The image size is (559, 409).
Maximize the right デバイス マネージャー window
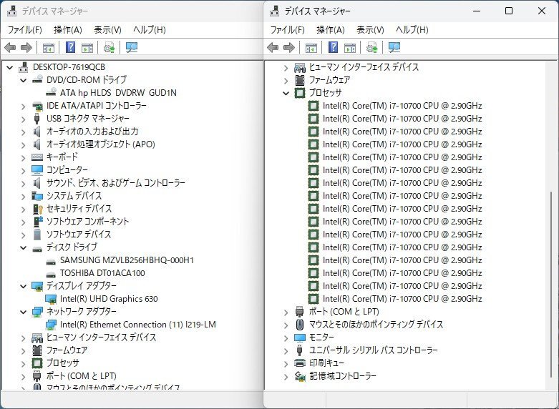pos(509,11)
